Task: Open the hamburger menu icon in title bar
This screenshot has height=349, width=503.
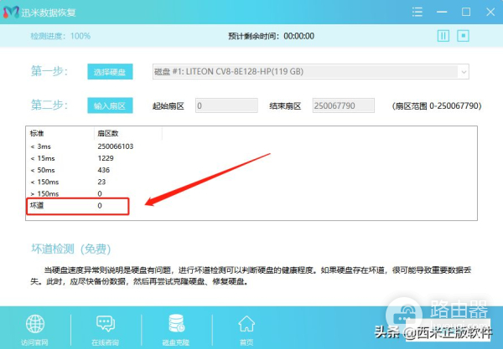Action: click(417, 13)
